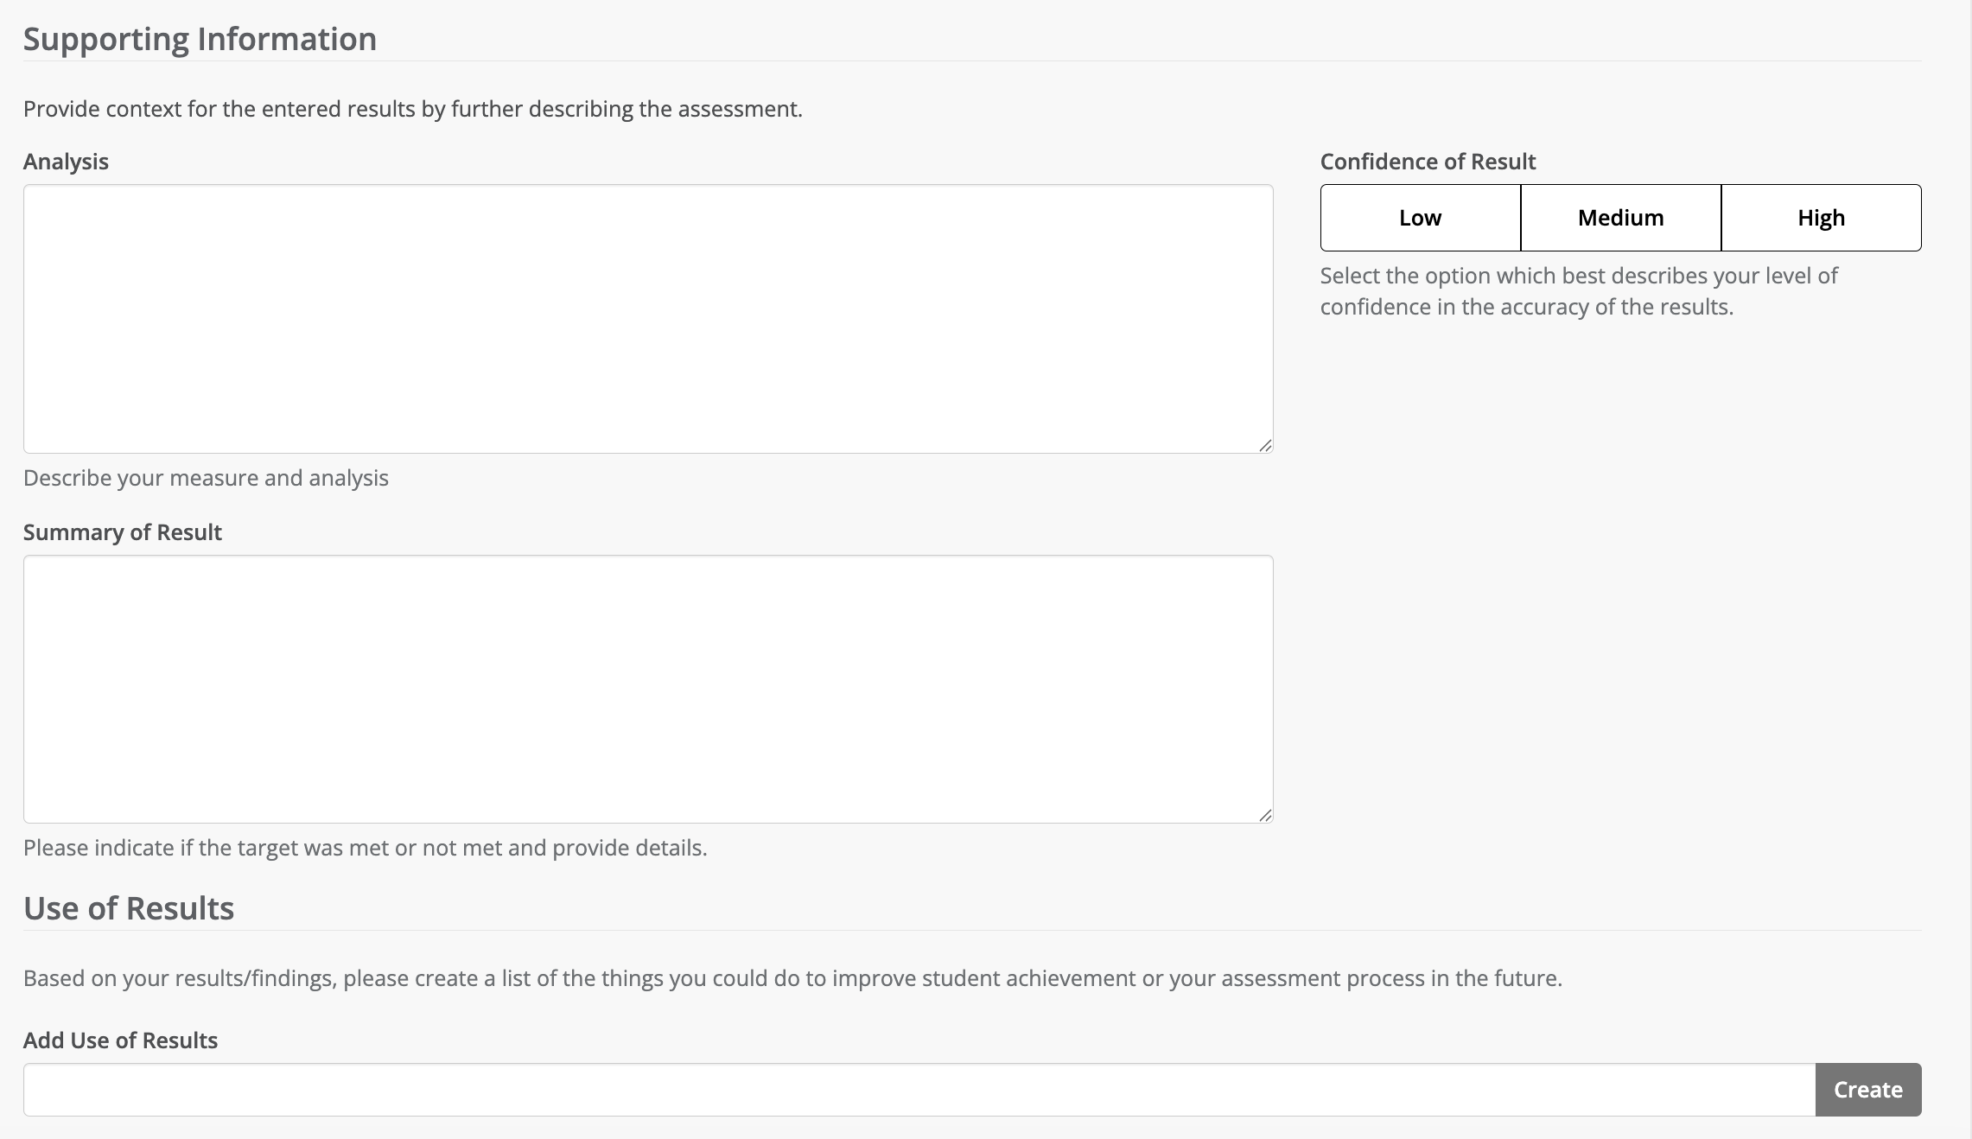Focus the Summary of Result text box

pyautogui.click(x=648, y=689)
